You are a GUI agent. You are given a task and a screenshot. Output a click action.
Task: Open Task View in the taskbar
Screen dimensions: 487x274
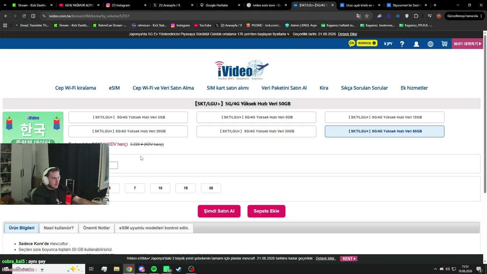tap(91, 269)
